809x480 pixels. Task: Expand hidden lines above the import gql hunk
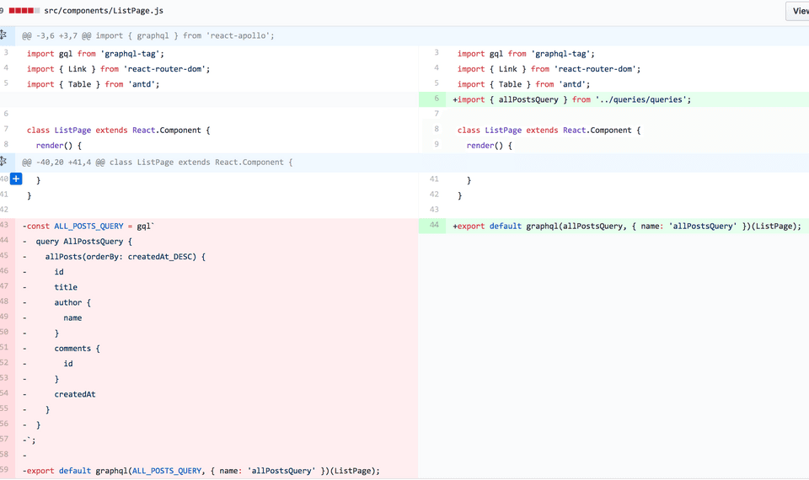(3, 35)
